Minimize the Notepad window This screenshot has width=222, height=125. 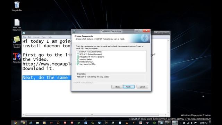pos(156,32)
